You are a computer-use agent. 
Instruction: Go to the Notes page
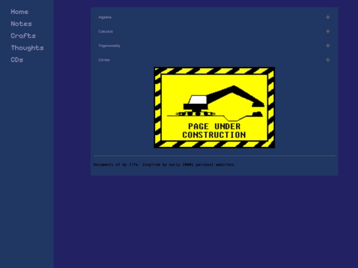click(x=21, y=24)
